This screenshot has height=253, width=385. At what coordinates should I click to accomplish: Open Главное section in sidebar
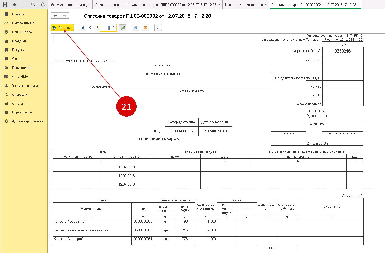[24, 14]
